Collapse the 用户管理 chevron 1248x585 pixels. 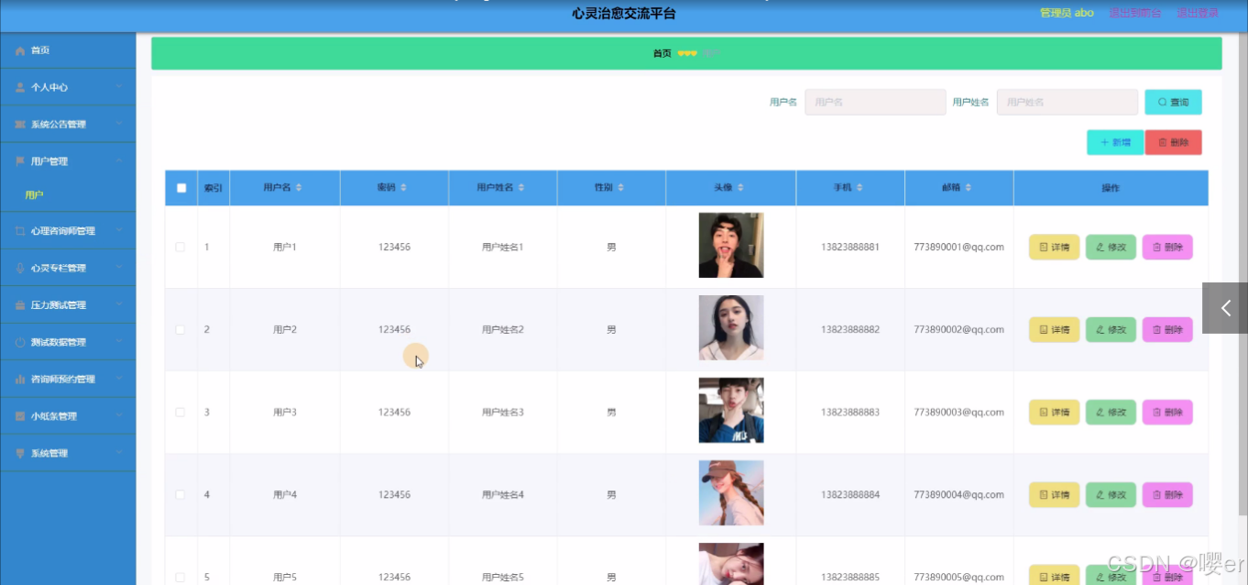[x=119, y=160]
